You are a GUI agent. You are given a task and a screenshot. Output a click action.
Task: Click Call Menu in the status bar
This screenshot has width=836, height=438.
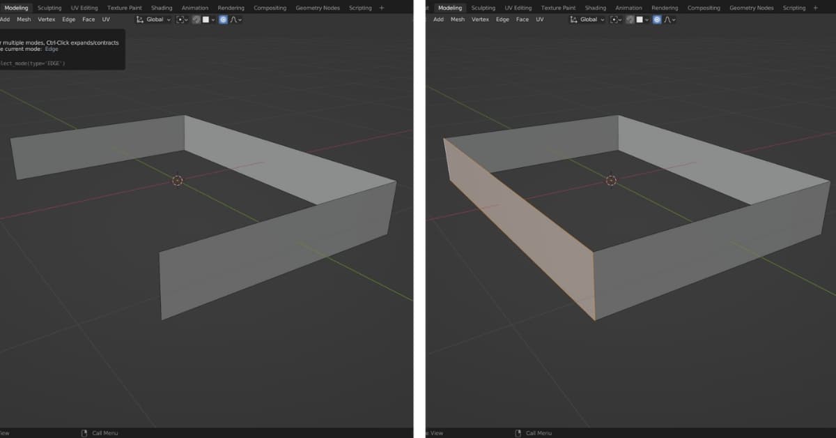click(104, 432)
